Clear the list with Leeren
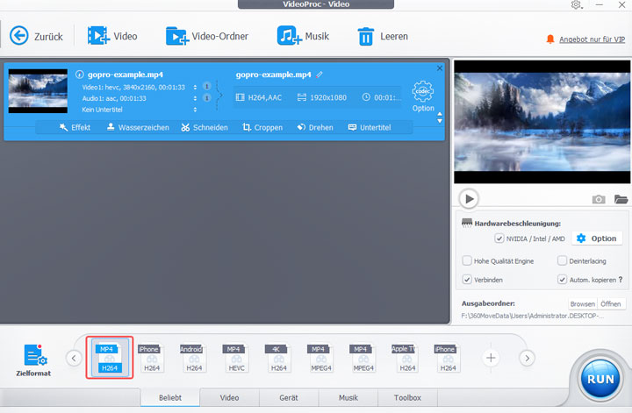The height and width of the screenshot is (413, 632). click(x=383, y=36)
